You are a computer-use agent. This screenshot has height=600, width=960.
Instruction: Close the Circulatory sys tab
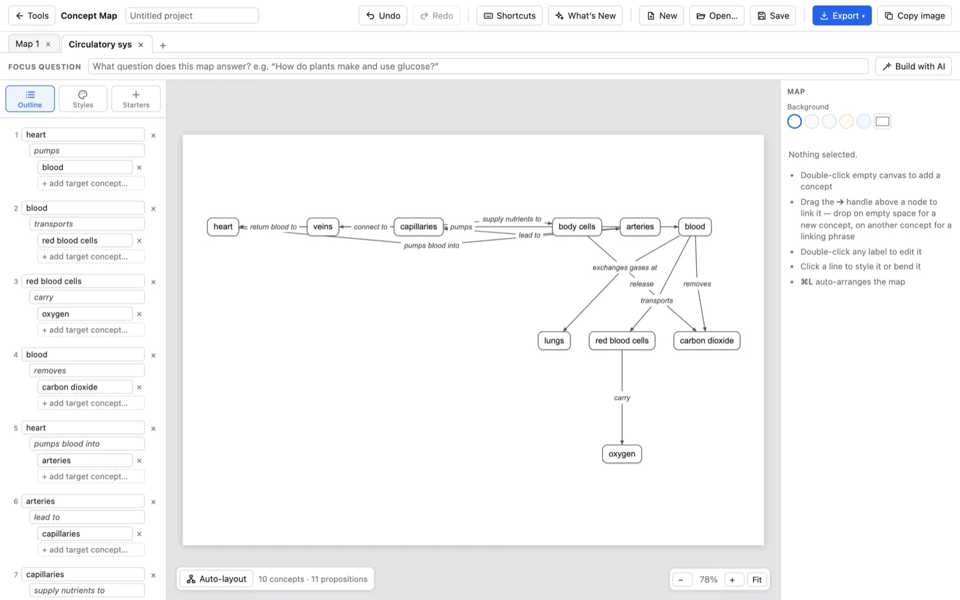pos(141,45)
